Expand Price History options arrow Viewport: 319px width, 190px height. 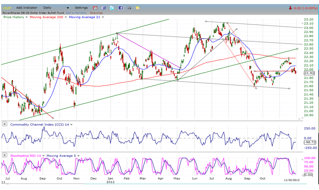coord(27,17)
